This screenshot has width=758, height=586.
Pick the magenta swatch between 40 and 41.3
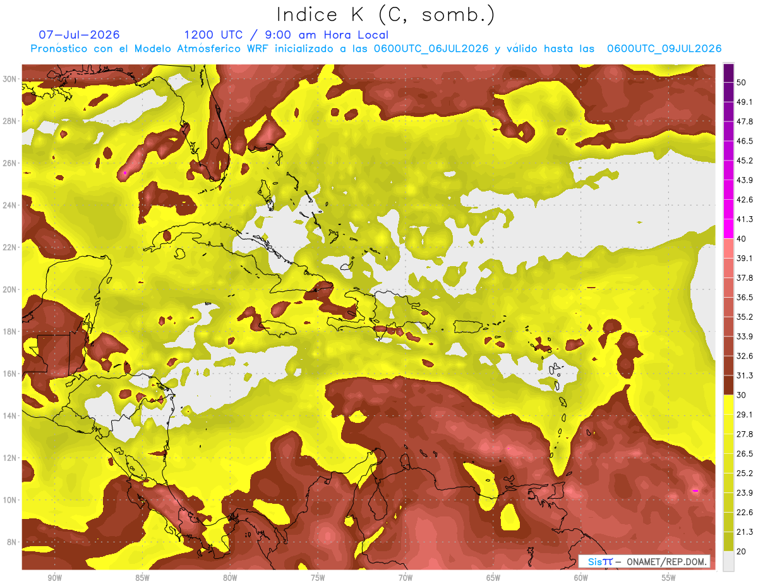pyautogui.click(x=728, y=229)
